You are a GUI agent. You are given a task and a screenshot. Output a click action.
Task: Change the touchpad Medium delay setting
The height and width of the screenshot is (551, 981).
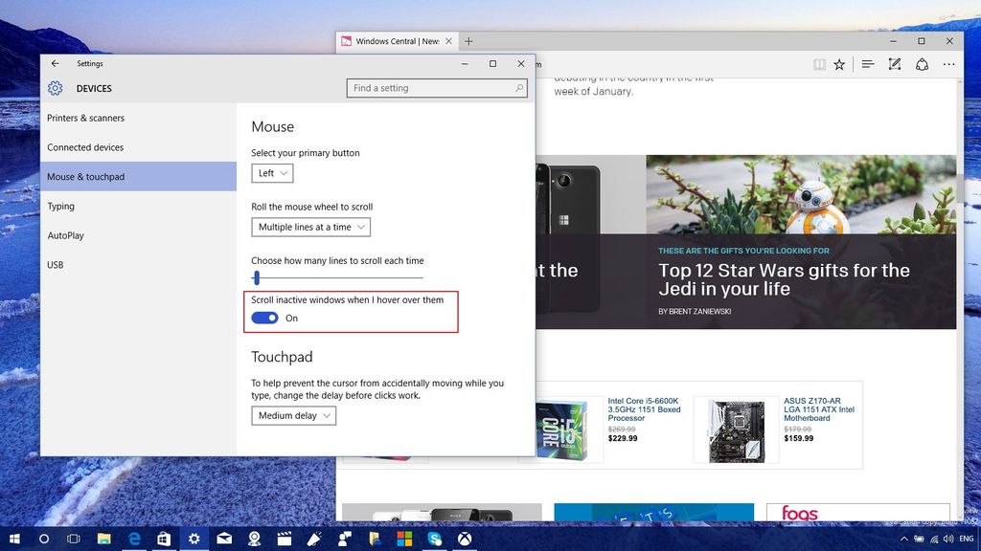(x=294, y=415)
